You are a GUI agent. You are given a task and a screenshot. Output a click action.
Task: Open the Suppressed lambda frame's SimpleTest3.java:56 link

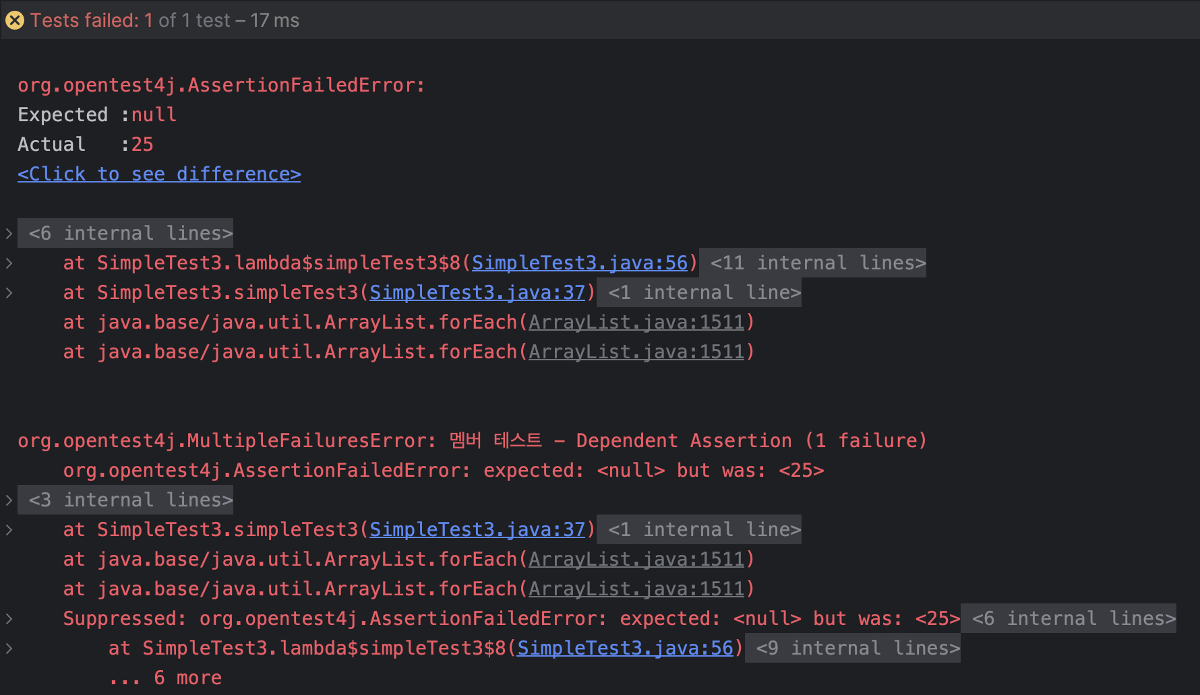pyautogui.click(x=624, y=648)
